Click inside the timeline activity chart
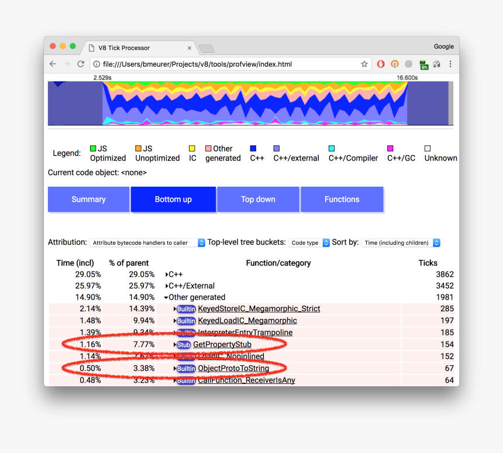 coord(250,103)
